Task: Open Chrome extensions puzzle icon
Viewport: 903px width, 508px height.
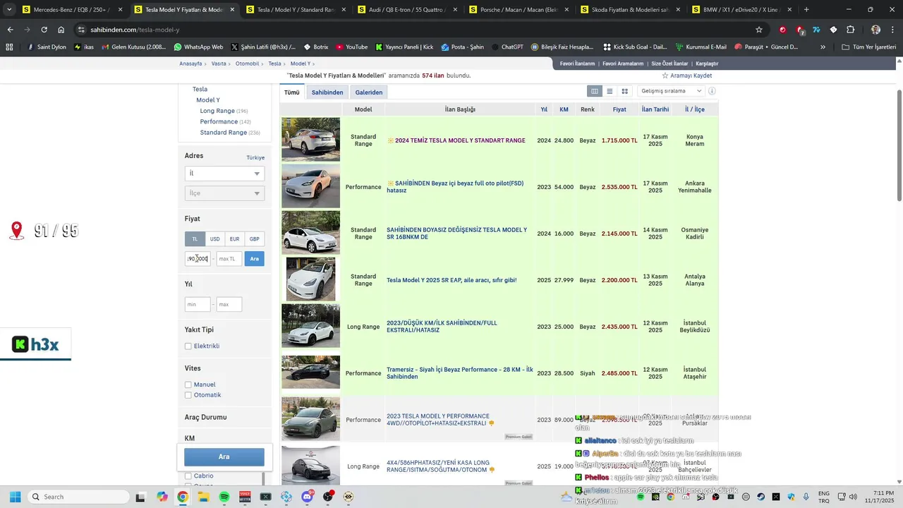Action: point(850,30)
